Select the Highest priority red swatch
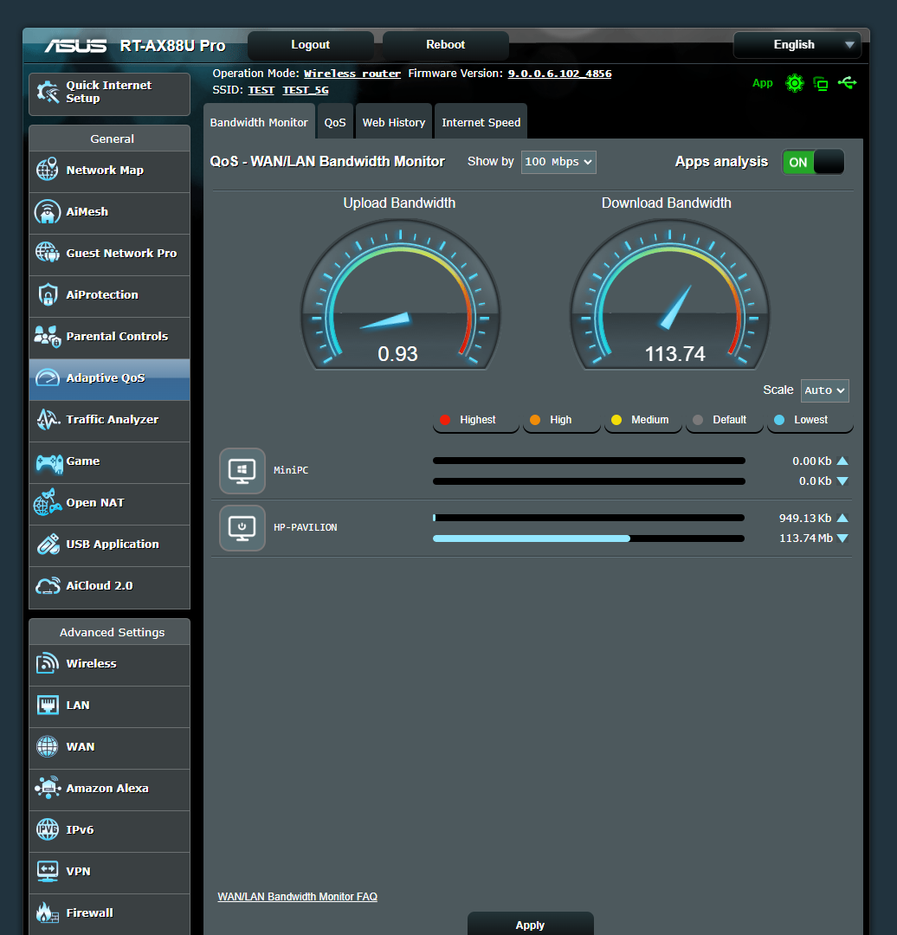 tap(445, 420)
